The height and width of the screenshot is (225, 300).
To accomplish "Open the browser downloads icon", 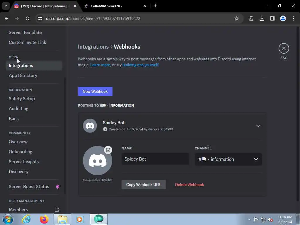I will click(x=262, y=18).
